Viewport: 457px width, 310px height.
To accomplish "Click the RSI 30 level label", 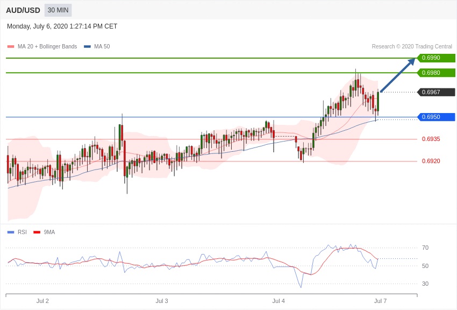I will point(425,284).
